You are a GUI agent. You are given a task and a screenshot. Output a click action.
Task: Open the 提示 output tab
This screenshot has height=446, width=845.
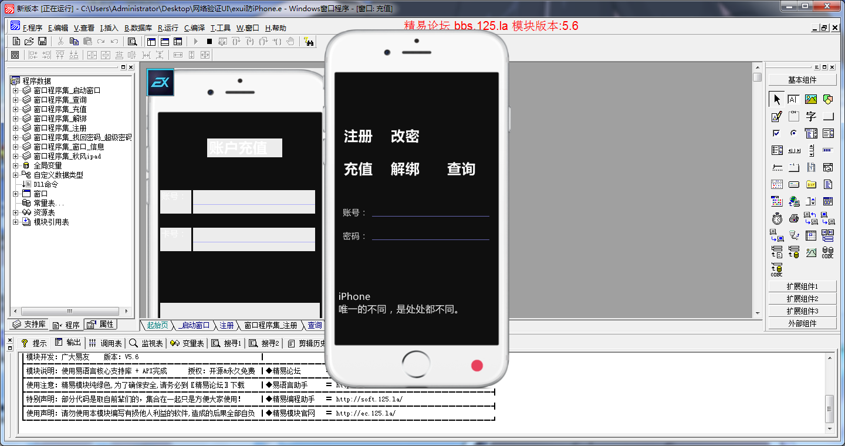pyautogui.click(x=33, y=343)
